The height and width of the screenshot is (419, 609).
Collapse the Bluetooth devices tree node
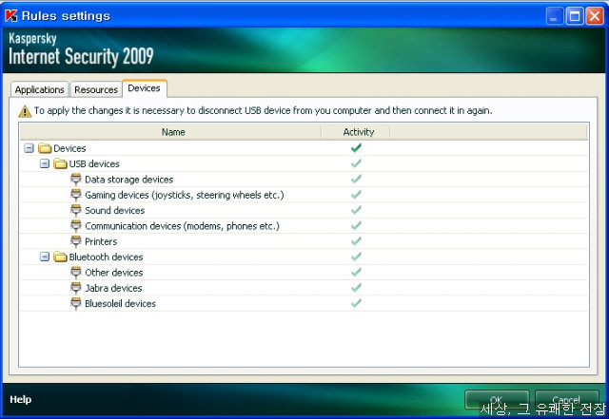pos(45,257)
